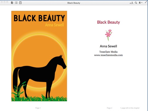The width and height of the screenshot is (148, 111).
Task: Close the Black Beauty window
Action: click(x=2, y=2)
